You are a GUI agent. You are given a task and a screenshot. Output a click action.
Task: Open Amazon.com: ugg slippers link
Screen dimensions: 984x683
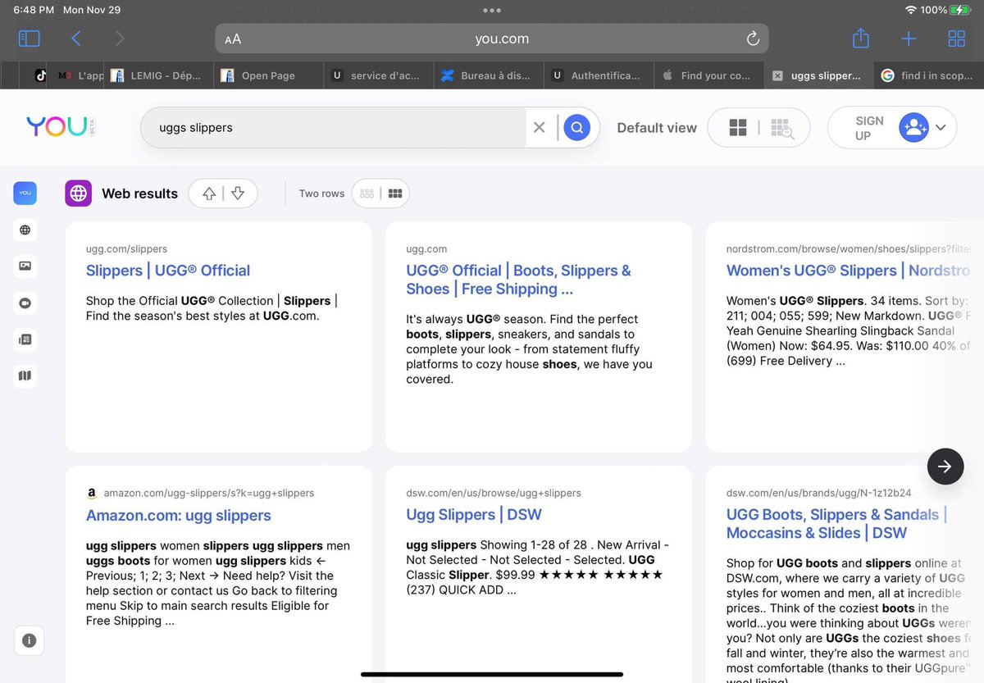tap(179, 516)
